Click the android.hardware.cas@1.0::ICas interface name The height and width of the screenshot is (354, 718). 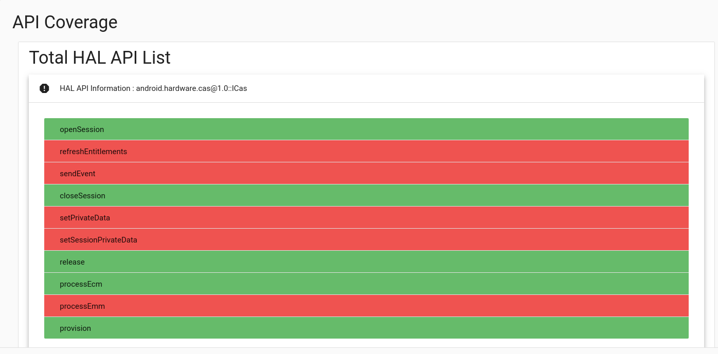click(191, 88)
